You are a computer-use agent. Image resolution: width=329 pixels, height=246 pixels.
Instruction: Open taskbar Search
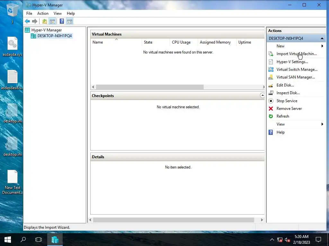23,240
